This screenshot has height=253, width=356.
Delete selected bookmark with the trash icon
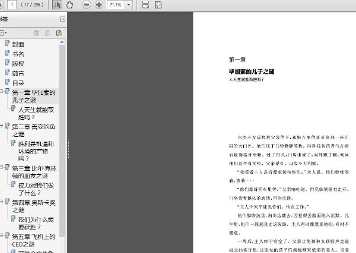(x=36, y=33)
